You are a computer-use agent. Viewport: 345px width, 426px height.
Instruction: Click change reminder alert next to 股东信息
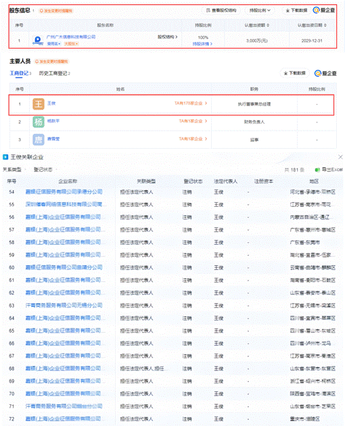click(x=56, y=11)
